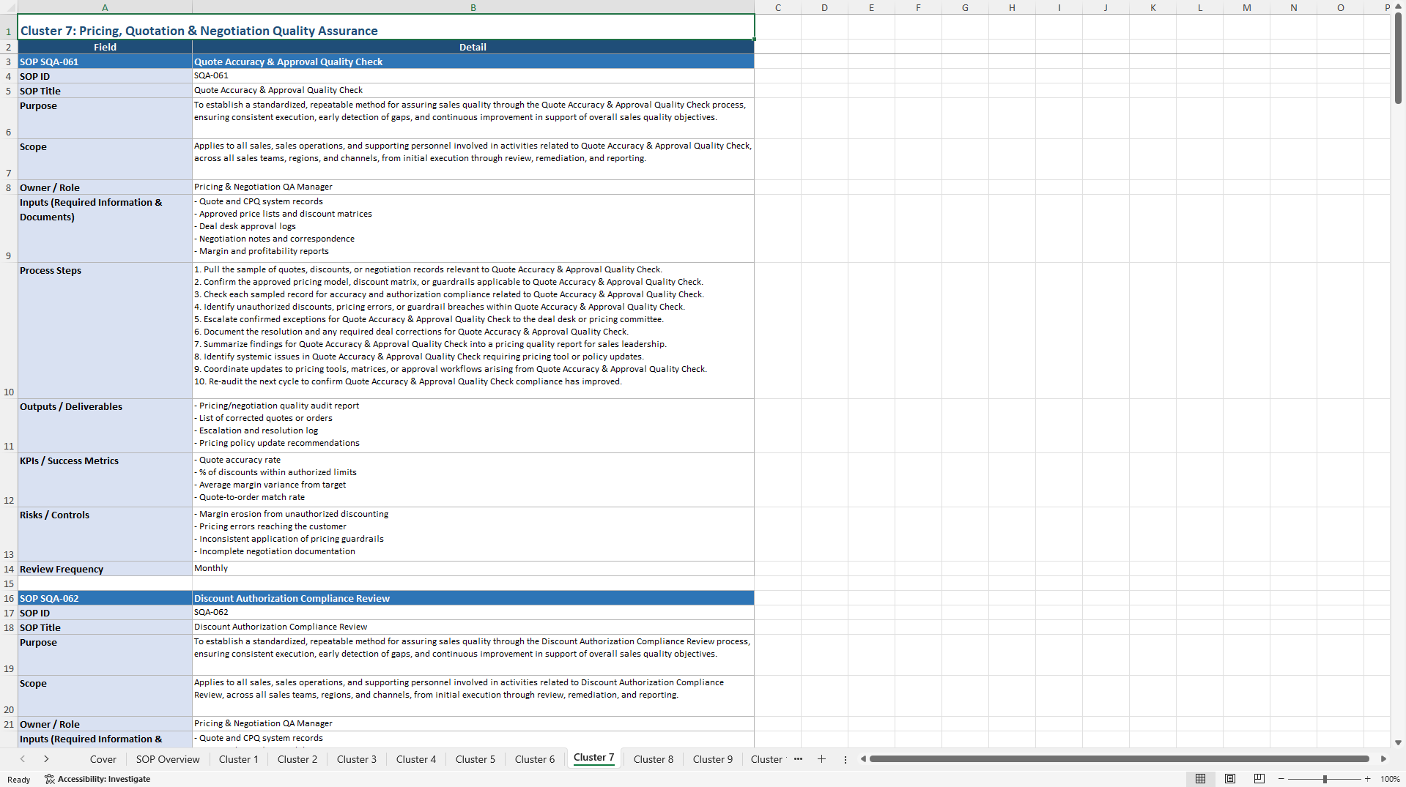This screenshot has width=1406, height=787.
Task: Select the Review Frequency cell
Action: 105,569
